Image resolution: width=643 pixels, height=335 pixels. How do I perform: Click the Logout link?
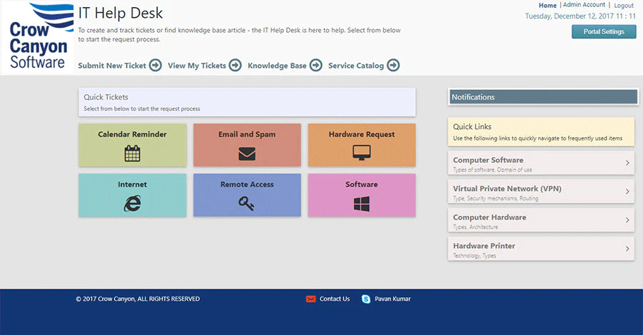(x=624, y=5)
